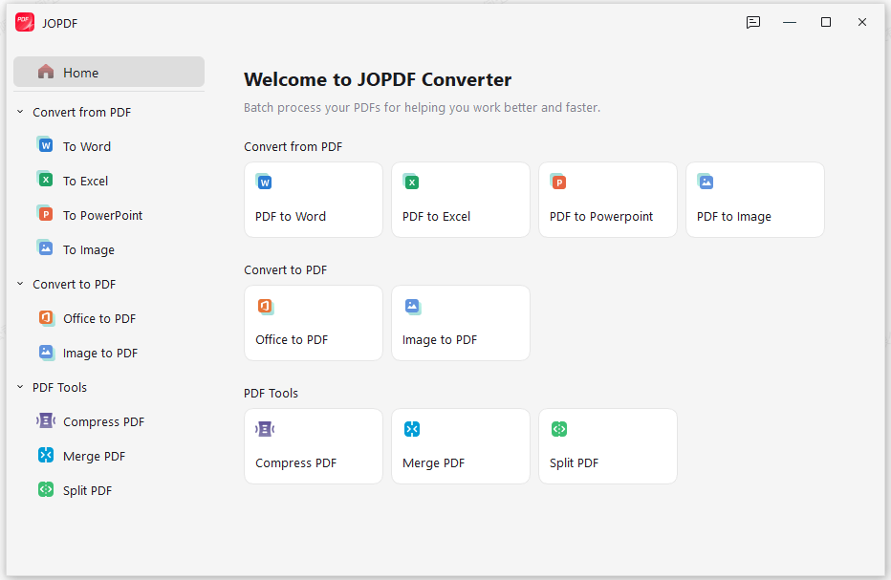This screenshot has height=580, width=891.
Task: Click the compress icon on Compress PDF card
Action: 265,429
